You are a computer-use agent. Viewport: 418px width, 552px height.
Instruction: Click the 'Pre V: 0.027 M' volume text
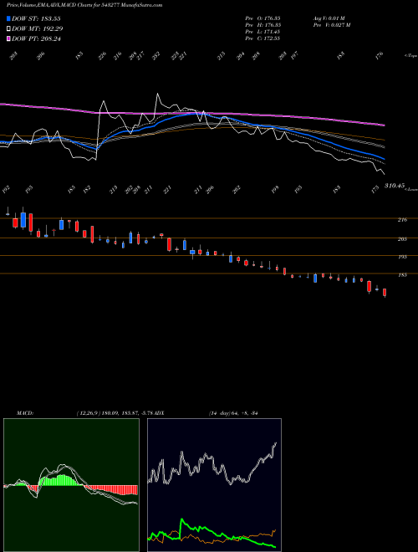click(x=331, y=25)
